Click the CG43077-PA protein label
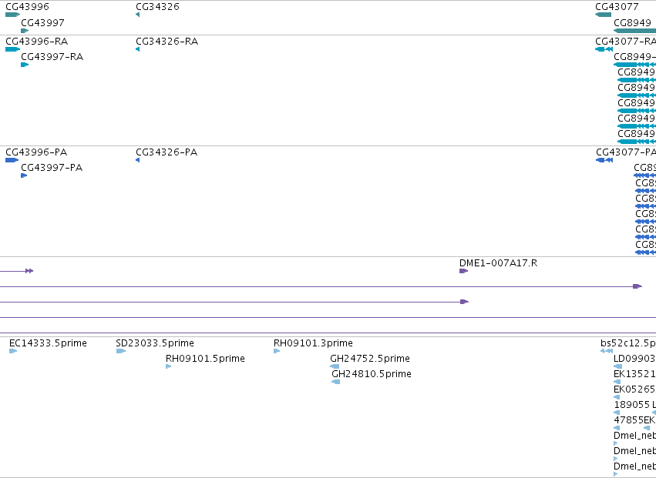Screen dimensions: 656x478 click(x=626, y=152)
